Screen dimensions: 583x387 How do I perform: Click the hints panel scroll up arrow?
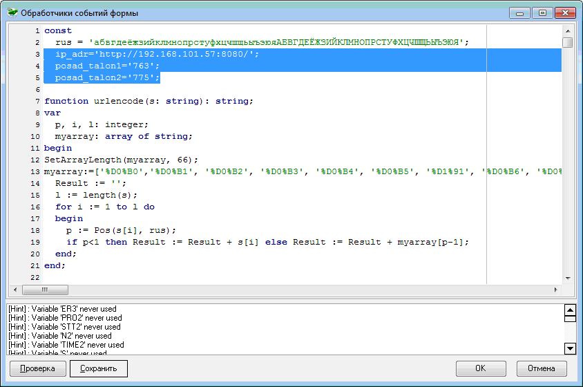click(x=571, y=310)
